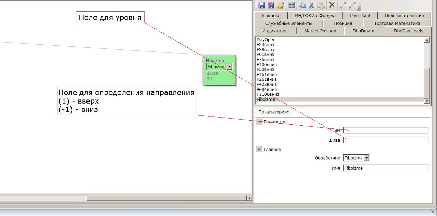Image resolution: width=437 pixels, height=216 pixels.
Task: Open the Обработчик dropdown
Action: [366, 158]
